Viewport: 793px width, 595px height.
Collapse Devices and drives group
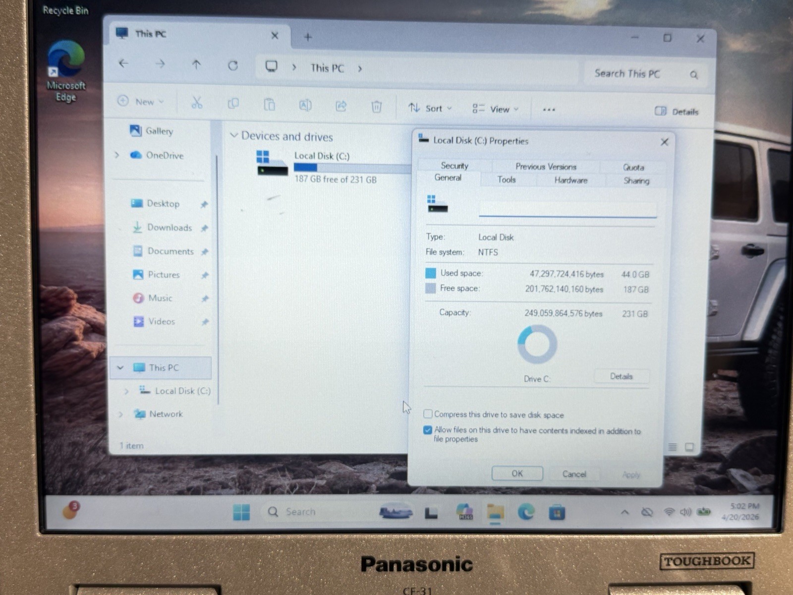pos(234,135)
